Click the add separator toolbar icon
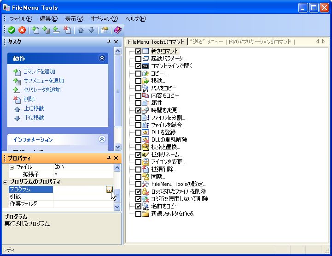Viewport: 332px width, 256px height. tap(56, 30)
